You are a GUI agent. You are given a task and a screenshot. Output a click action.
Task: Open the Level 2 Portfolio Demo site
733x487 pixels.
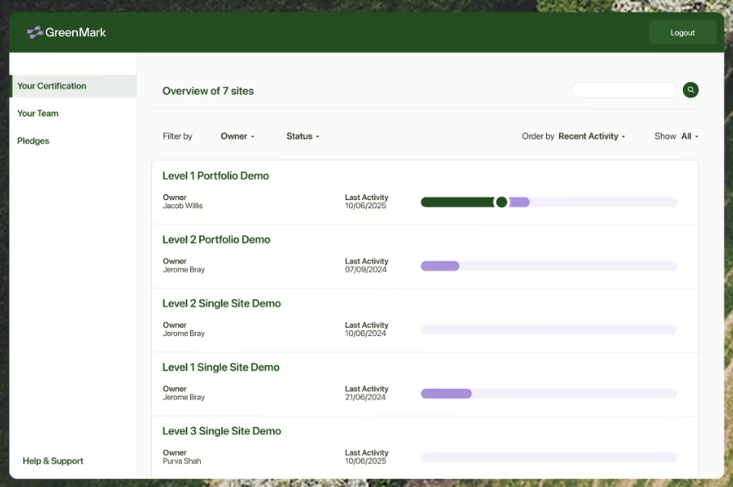point(216,239)
